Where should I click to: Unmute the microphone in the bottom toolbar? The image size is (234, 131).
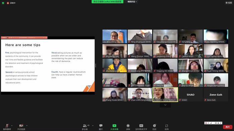point(7,127)
